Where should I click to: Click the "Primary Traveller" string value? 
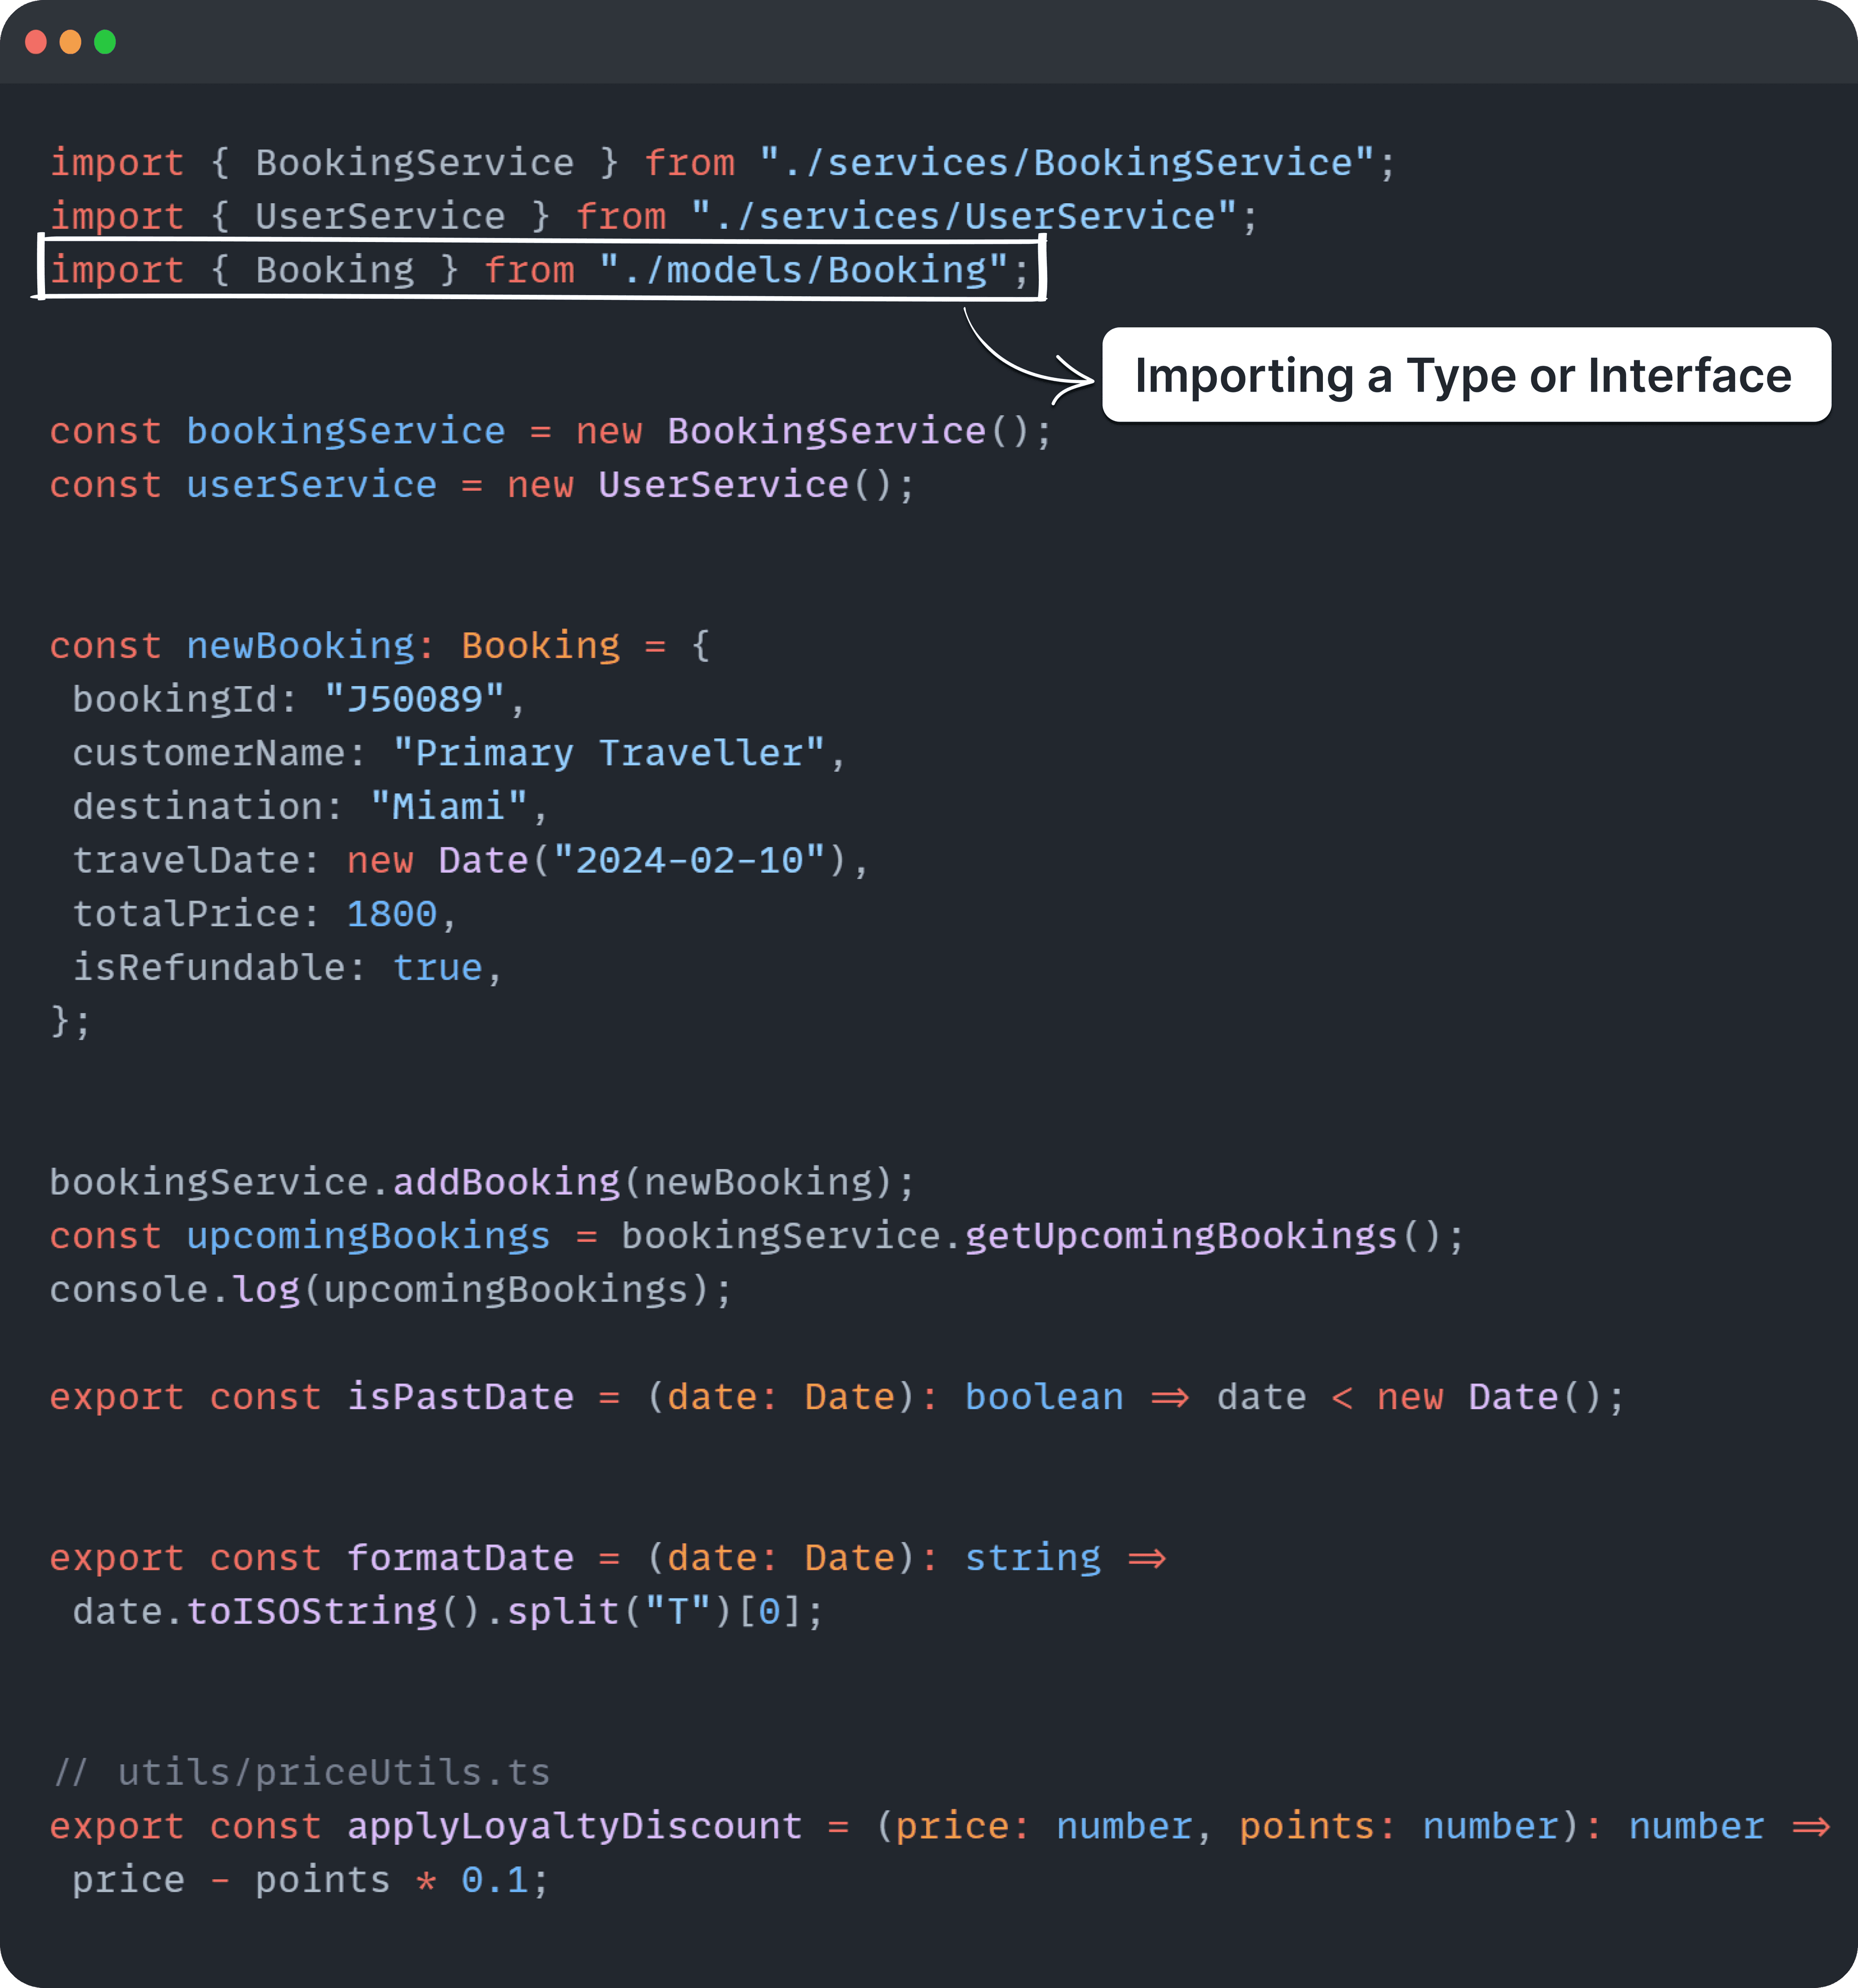point(609,754)
